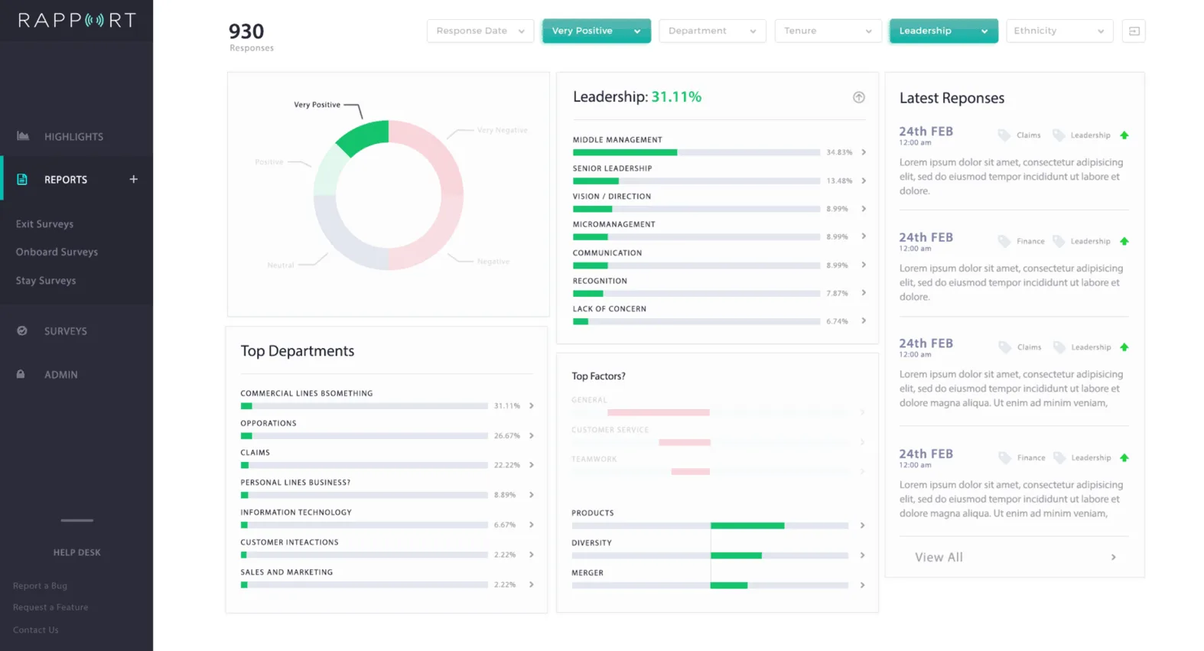Click the Admin lock icon
Viewport: 1204px width, 651px height.
pos(21,374)
